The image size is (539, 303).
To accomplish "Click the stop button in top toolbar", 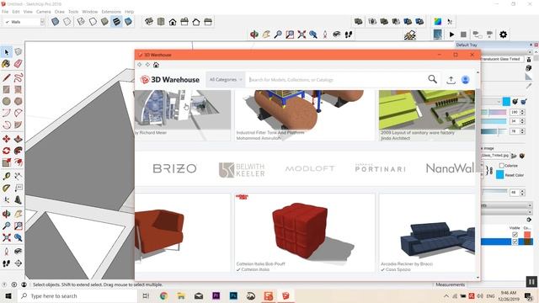I will [463, 35].
